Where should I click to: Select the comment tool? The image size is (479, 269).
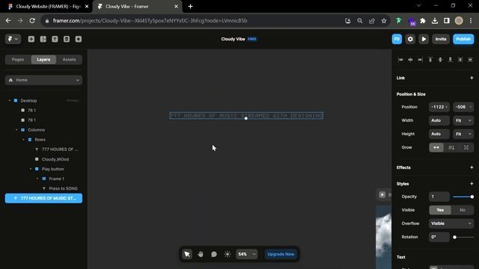pos(214,254)
